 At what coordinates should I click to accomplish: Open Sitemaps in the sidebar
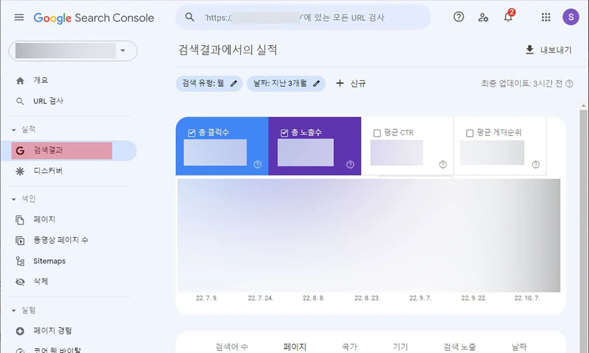[x=50, y=261]
